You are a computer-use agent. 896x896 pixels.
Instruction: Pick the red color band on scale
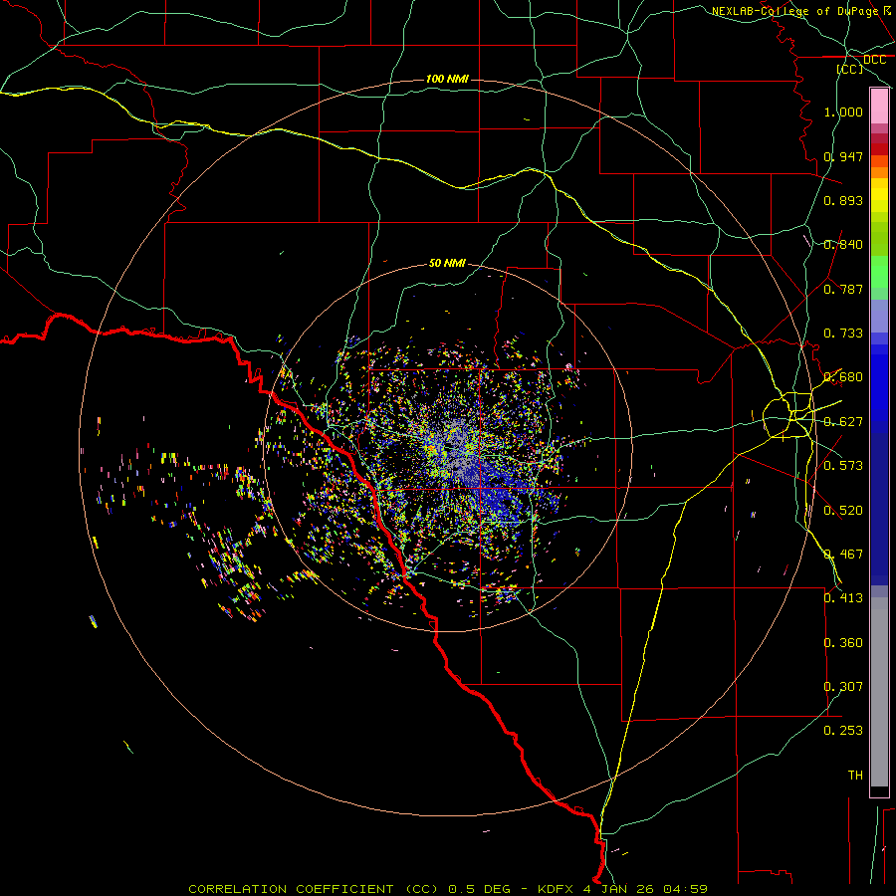coord(879,149)
